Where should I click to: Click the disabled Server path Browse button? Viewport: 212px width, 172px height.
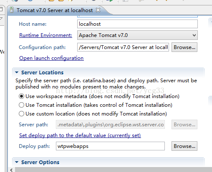tap(184, 125)
